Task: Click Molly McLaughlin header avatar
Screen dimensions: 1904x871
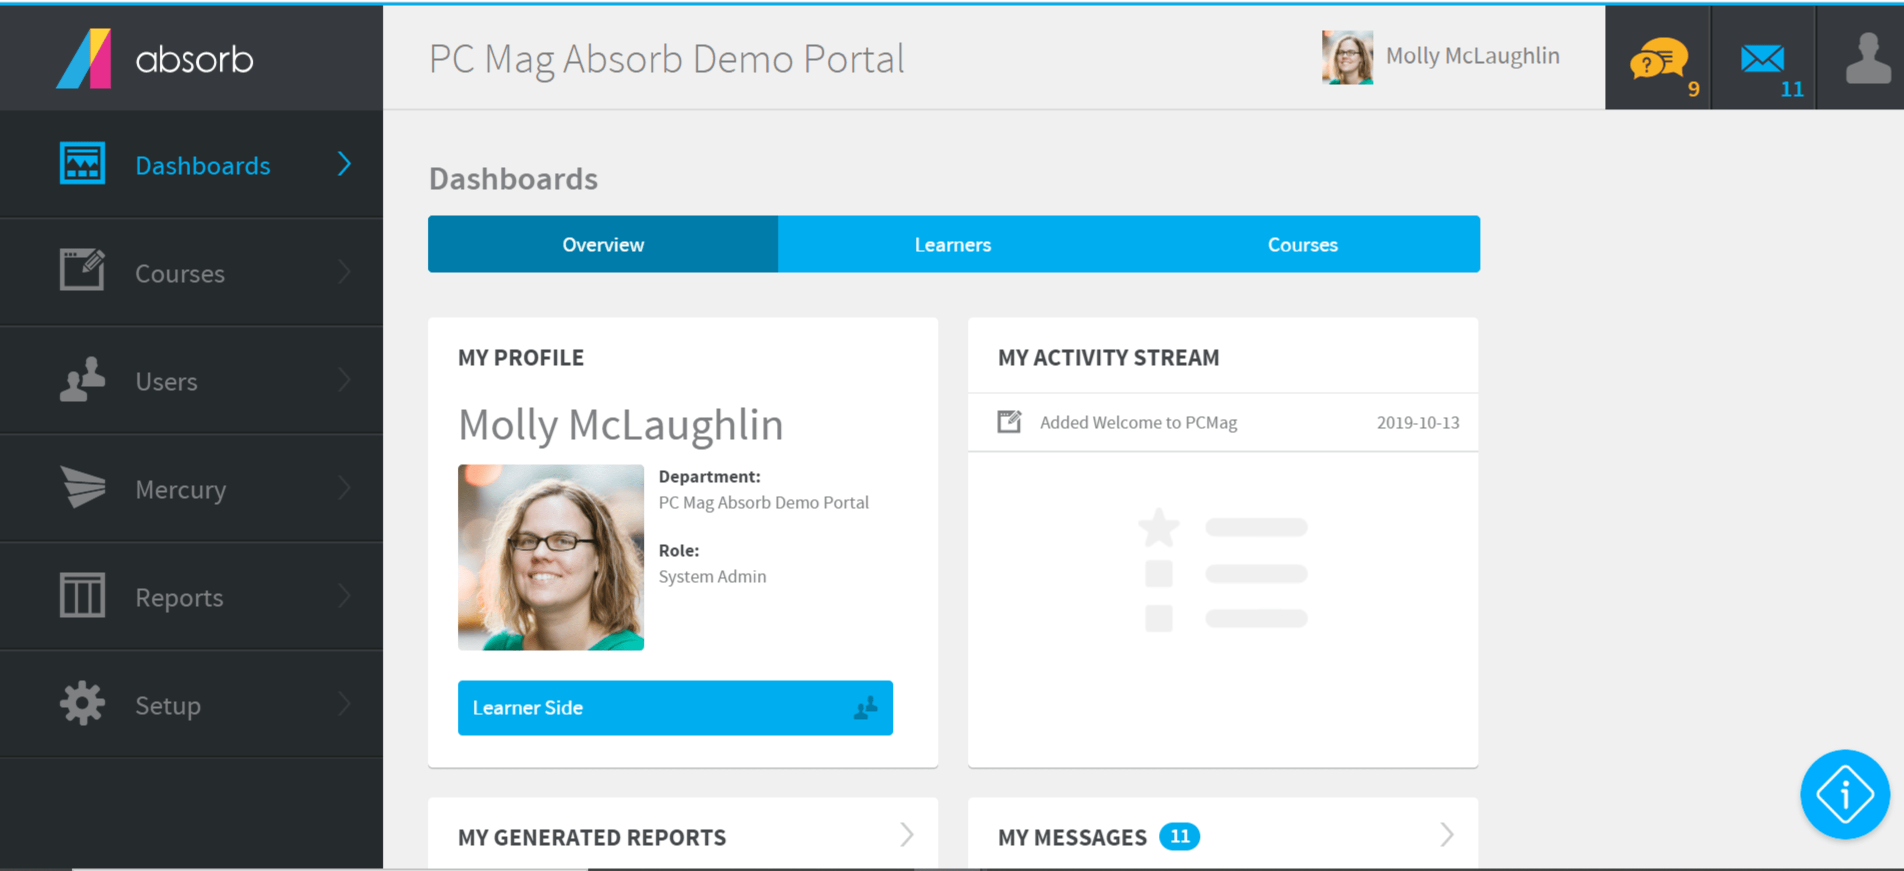Action: (x=1347, y=57)
